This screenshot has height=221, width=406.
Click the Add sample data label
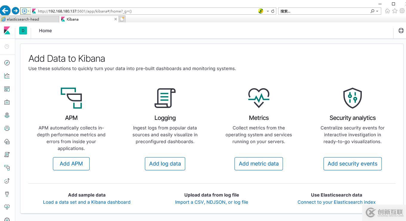(87, 195)
